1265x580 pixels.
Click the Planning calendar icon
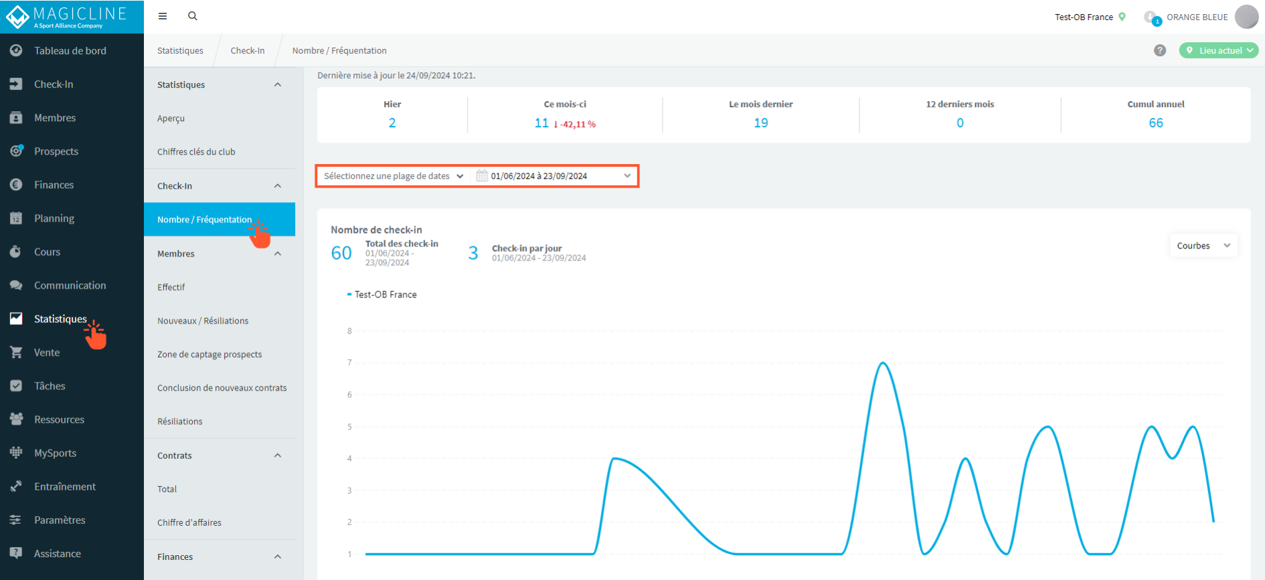click(16, 218)
